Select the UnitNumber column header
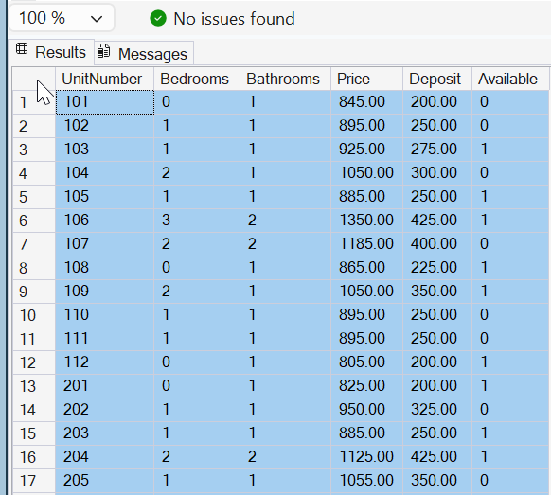Image resolution: width=551 pixels, height=495 pixels. tap(104, 79)
